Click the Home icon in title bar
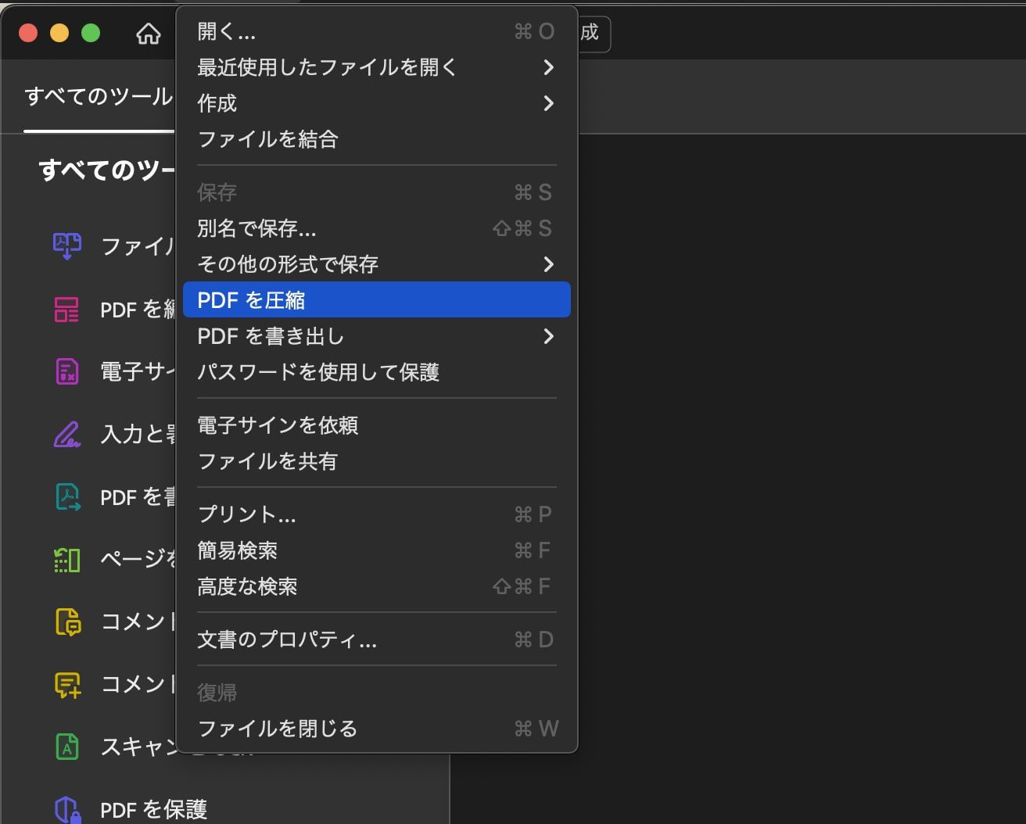 (x=149, y=33)
